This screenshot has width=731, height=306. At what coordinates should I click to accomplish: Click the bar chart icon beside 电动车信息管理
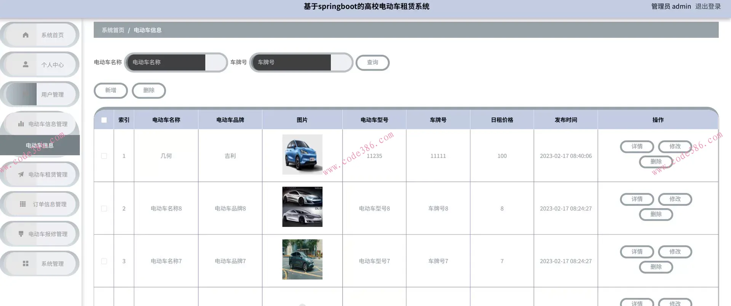coord(21,124)
